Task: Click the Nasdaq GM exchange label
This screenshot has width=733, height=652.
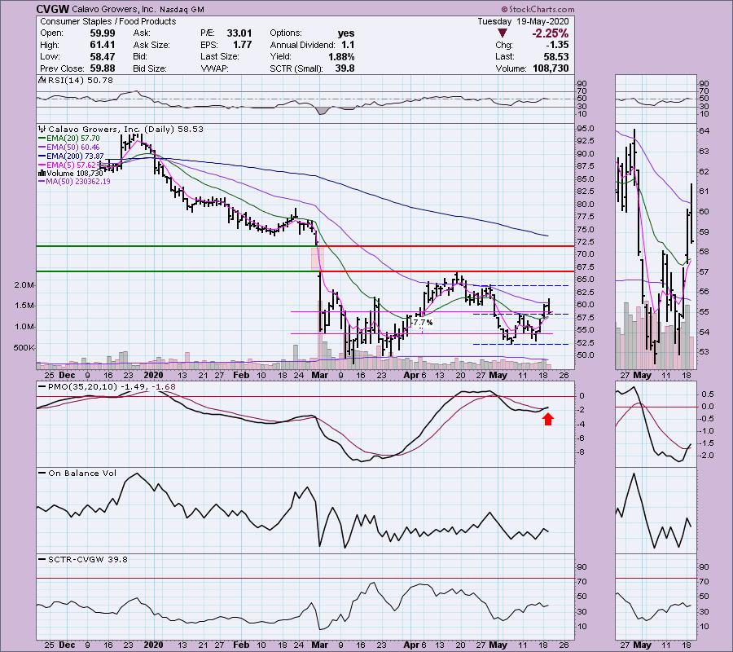Action: click(x=182, y=9)
